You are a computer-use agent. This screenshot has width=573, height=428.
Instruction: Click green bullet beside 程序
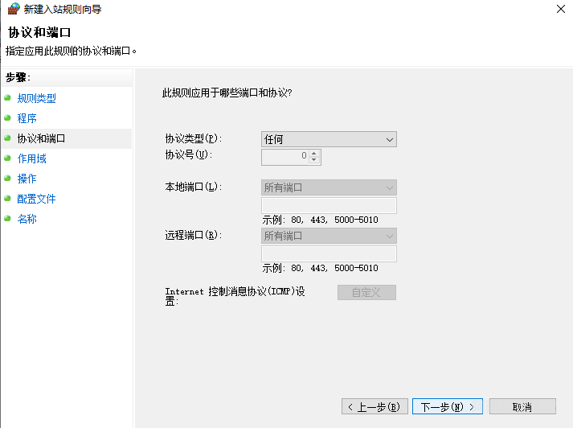pos(7,117)
